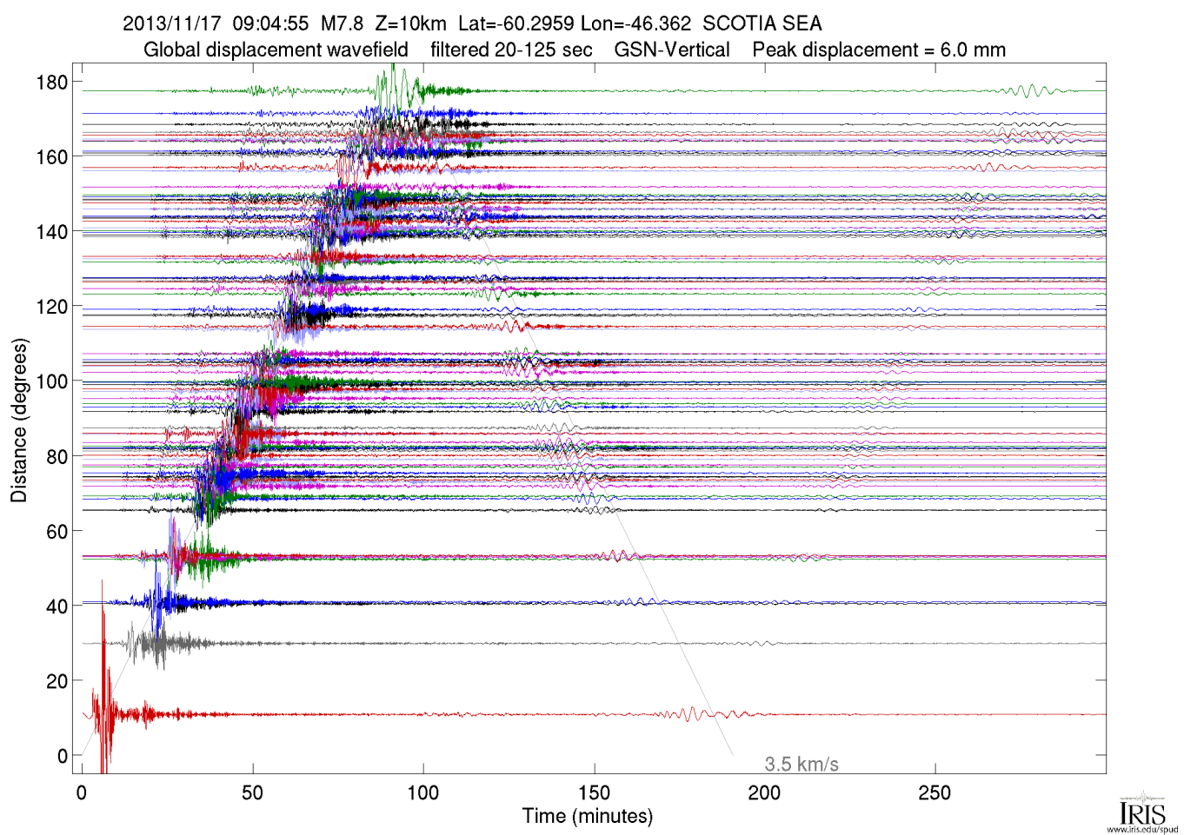Click the Global displacement wavefield subtitle
This screenshot has width=1184, height=835.
(276, 50)
